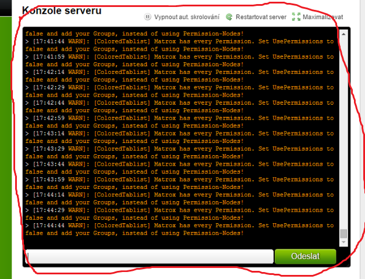Click the console scrollbar thumb
The height and width of the screenshot is (279, 365).
pyautogui.click(x=343, y=234)
